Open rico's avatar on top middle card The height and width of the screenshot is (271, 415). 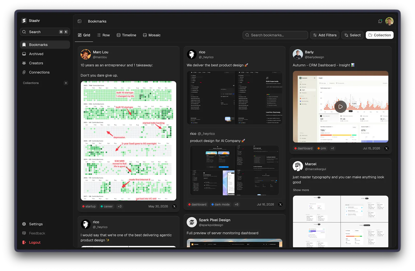(x=192, y=54)
